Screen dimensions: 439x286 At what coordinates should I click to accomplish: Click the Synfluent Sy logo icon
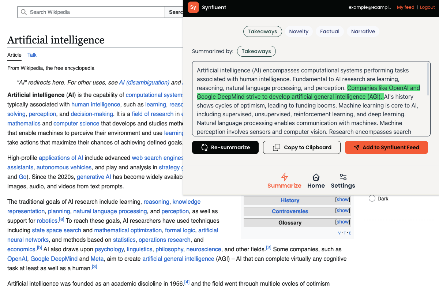click(x=193, y=7)
